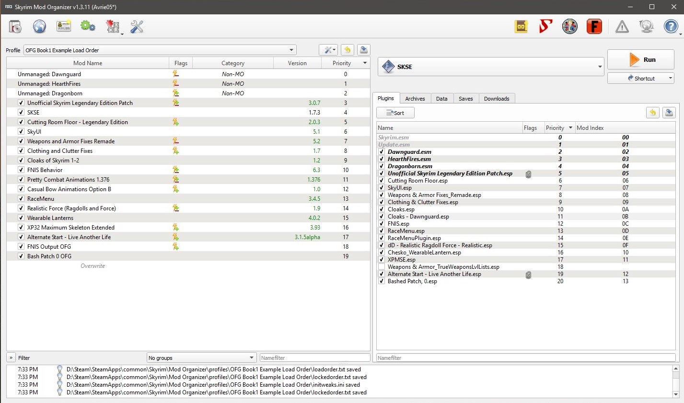Image resolution: width=684 pixels, height=403 pixels.
Task: Click the SKSE executable icon
Action: [x=388, y=67]
